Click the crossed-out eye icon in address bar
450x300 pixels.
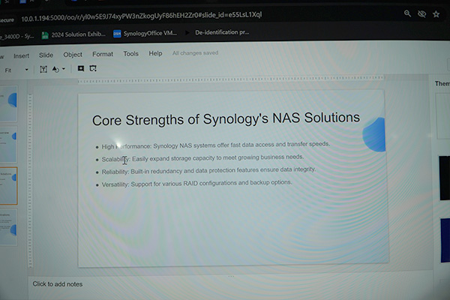point(421,13)
